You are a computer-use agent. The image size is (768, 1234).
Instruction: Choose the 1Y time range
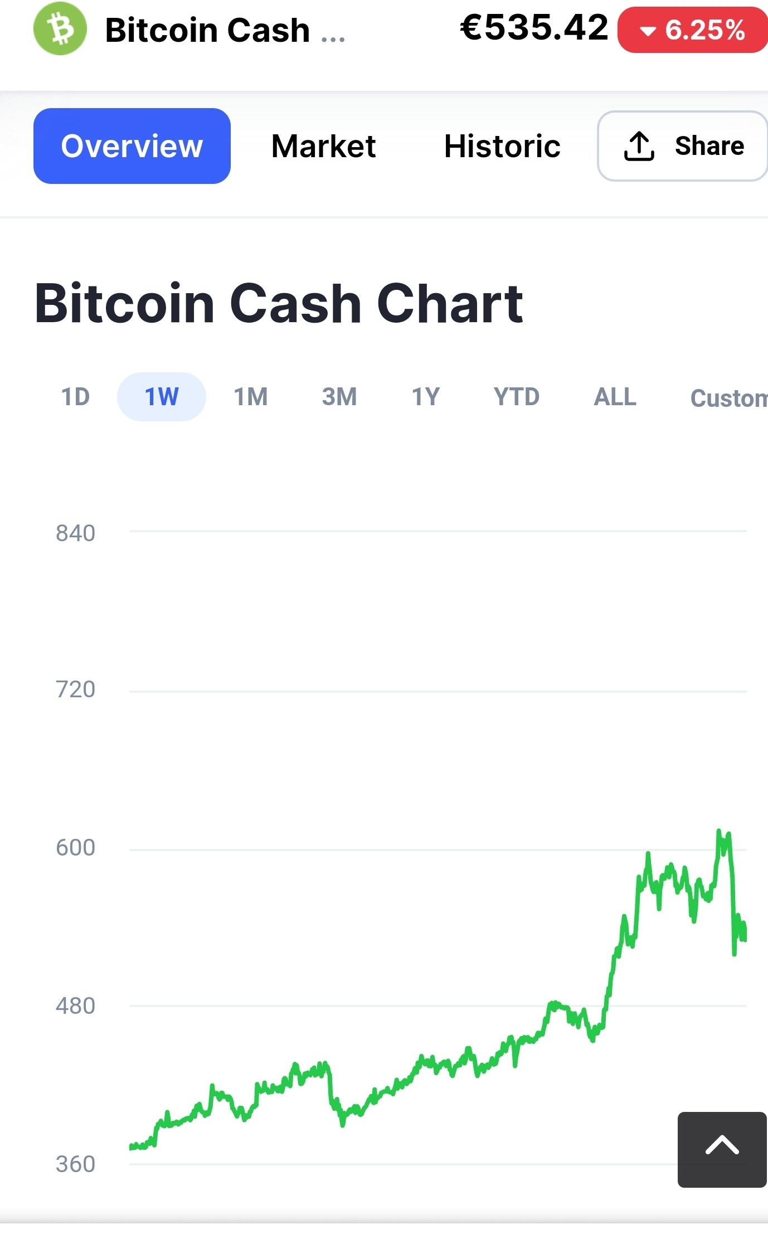[426, 397]
